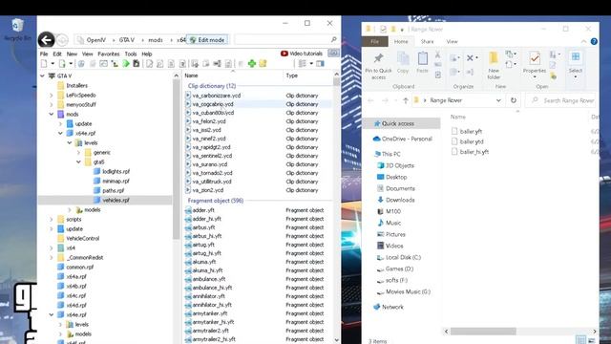This screenshot has height=344, width=611.
Task: Click the Video tutorials link in OpenIV
Action: click(305, 54)
